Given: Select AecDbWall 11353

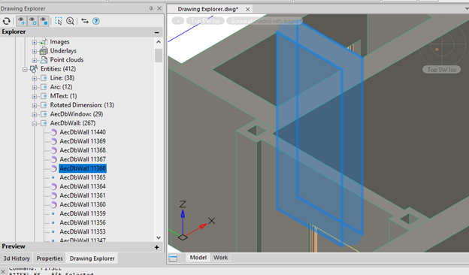Looking at the screenshot, I should coord(83,231).
